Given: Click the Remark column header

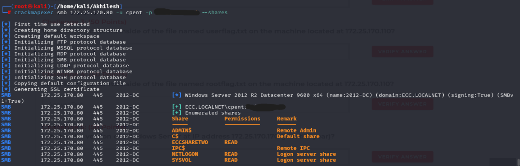Looking at the screenshot, I should (286, 119).
